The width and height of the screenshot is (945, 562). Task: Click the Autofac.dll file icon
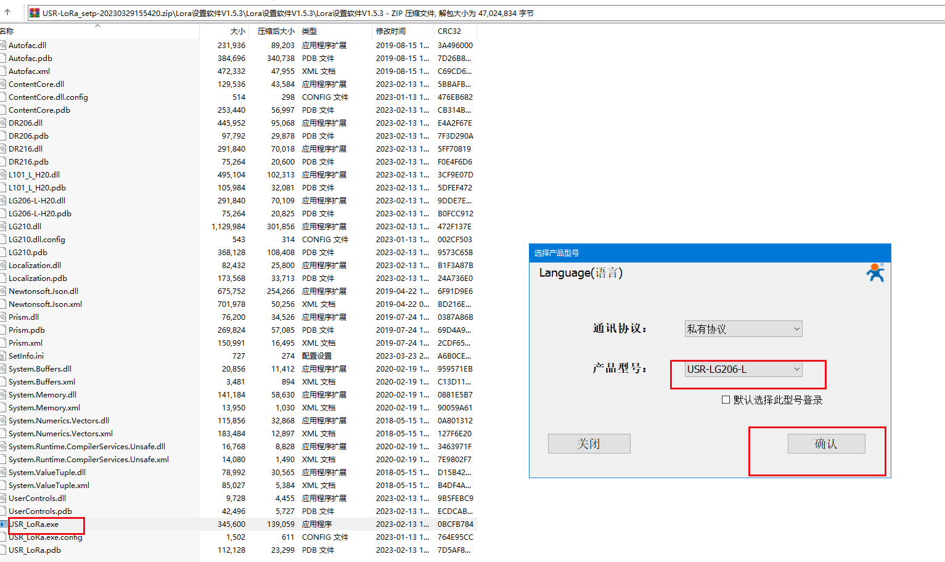click(x=3, y=46)
